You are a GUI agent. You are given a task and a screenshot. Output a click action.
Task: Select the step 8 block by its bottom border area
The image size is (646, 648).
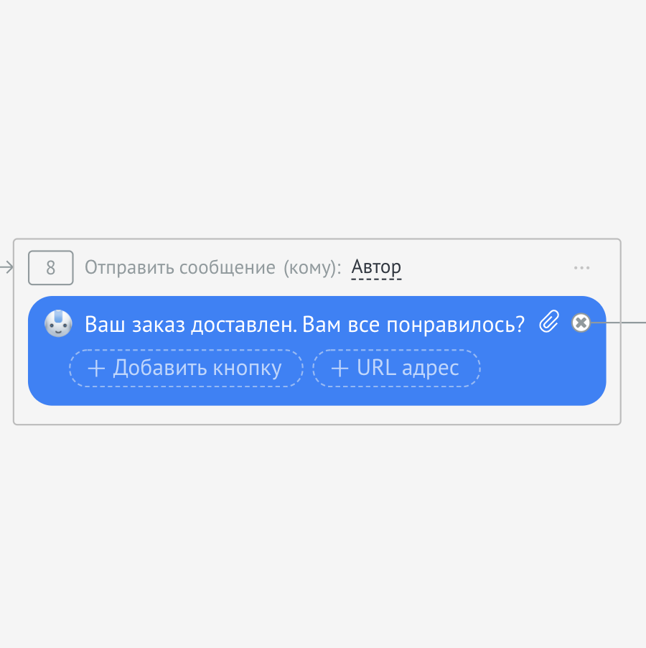click(316, 423)
